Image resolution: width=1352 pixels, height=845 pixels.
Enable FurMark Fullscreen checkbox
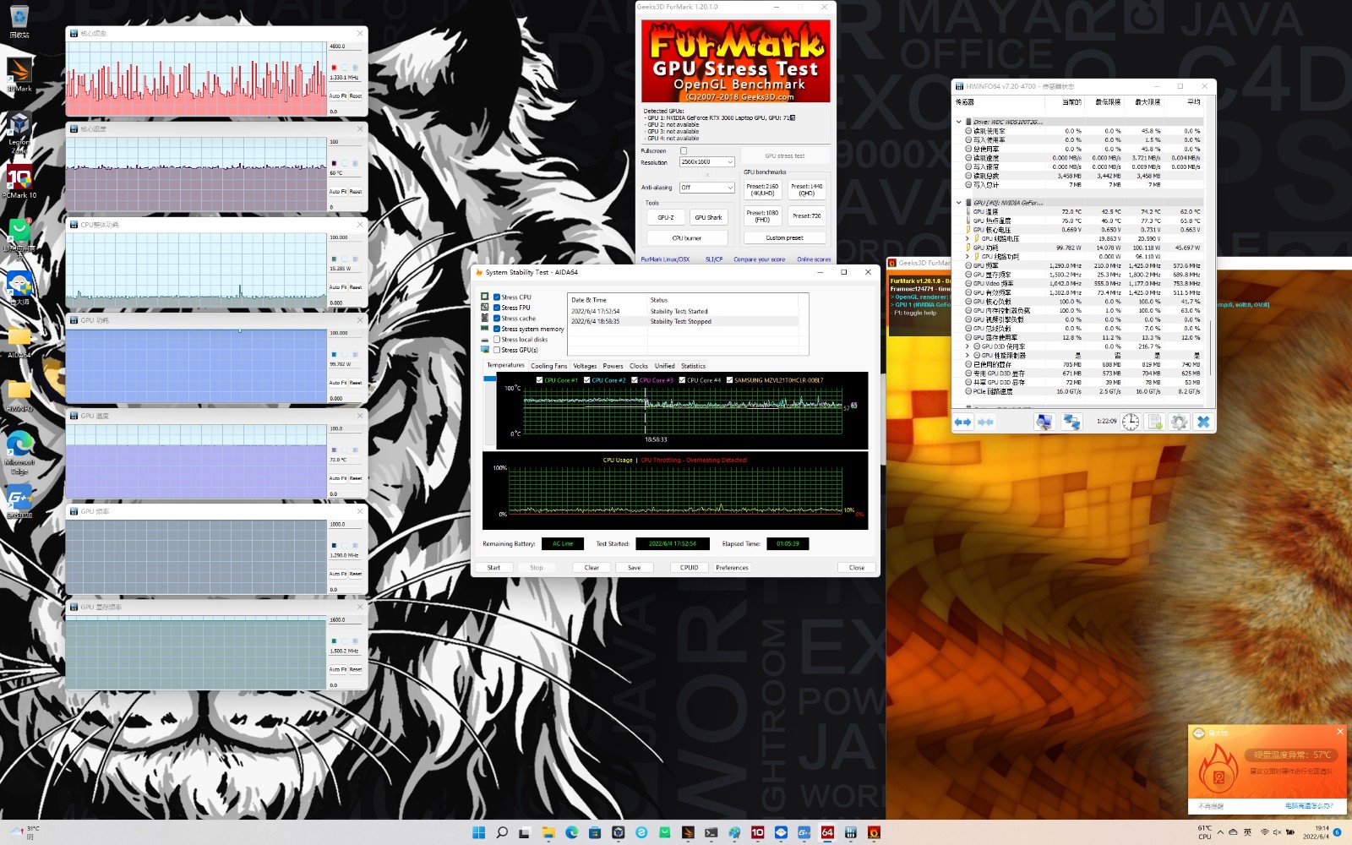click(x=684, y=151)
